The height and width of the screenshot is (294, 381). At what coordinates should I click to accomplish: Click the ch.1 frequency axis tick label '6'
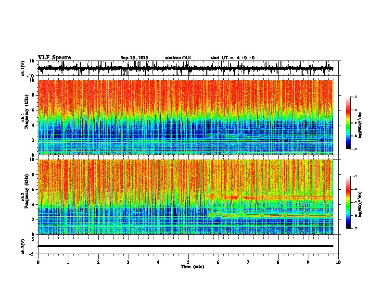(x=34, y=110)
